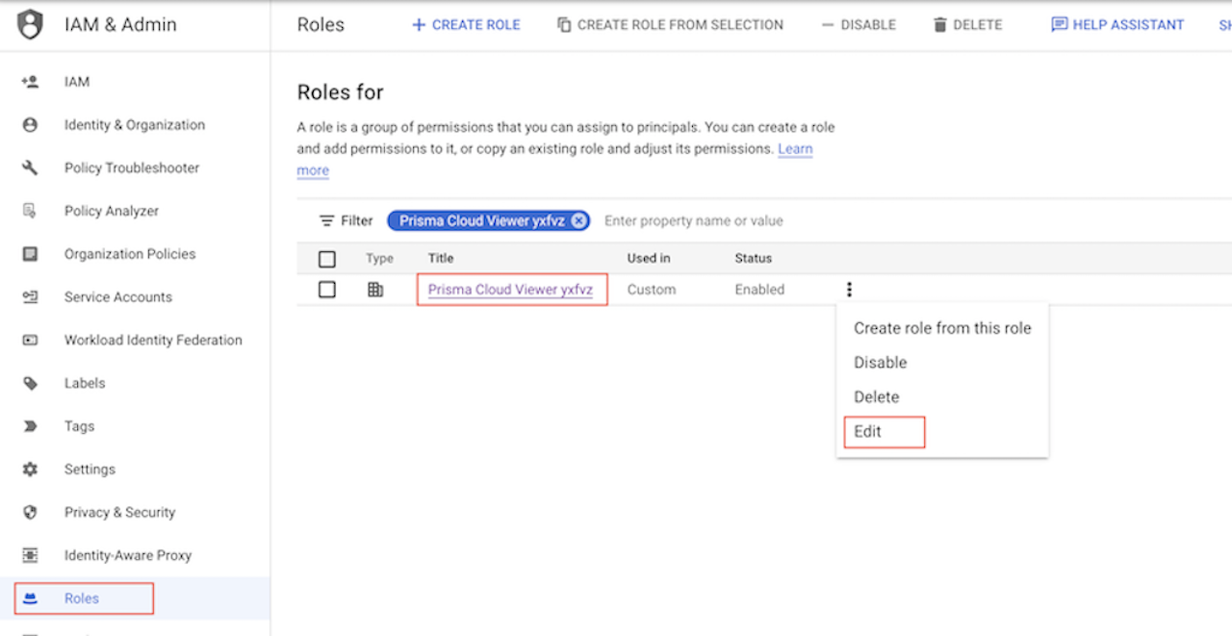
Task: Click the Labels tag icon
Action: (30, 383)
